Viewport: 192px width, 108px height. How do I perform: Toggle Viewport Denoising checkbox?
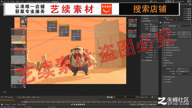coord(190,37)
